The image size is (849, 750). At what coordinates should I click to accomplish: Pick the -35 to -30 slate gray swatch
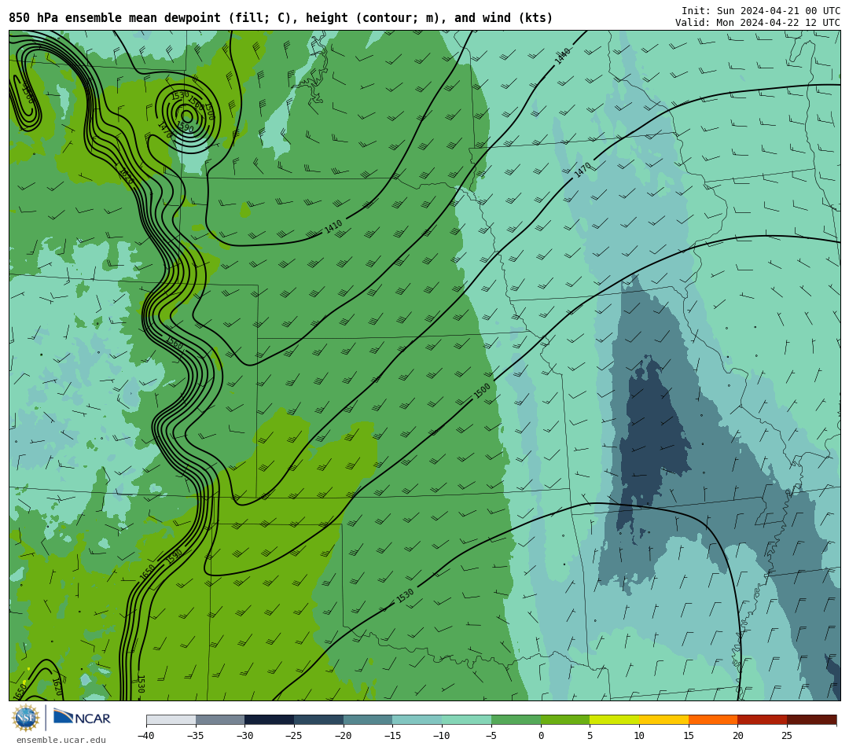coord(220,719)
